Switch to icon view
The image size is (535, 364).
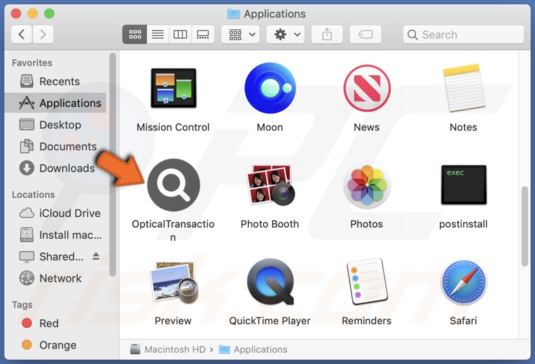135,35
